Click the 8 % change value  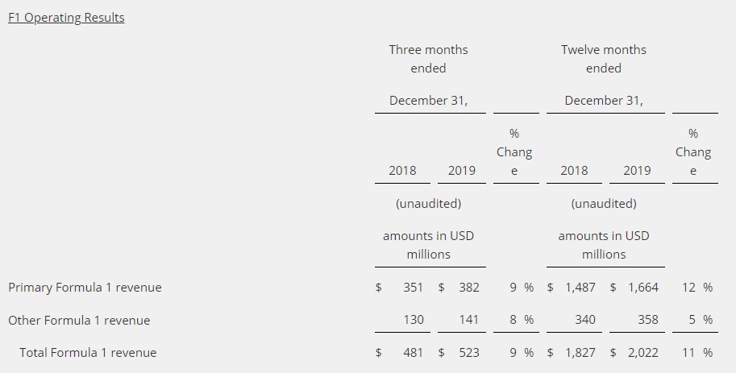point(523,320)
